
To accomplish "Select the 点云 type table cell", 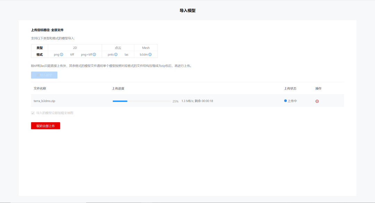I will (118, 48).
